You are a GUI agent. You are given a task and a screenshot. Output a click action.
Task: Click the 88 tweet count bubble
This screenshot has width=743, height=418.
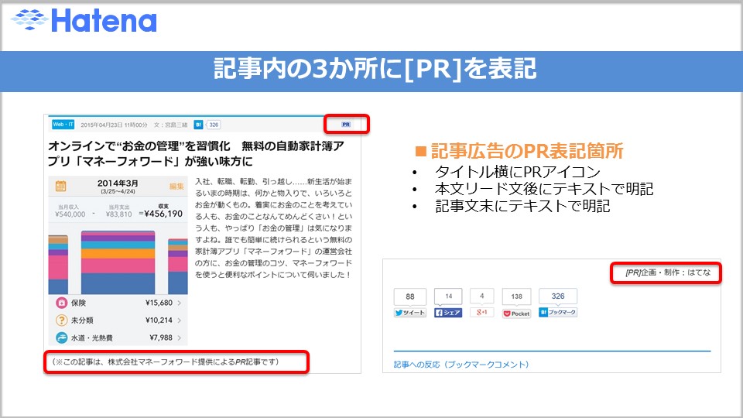pyautogui.click(x=410, y=296)
